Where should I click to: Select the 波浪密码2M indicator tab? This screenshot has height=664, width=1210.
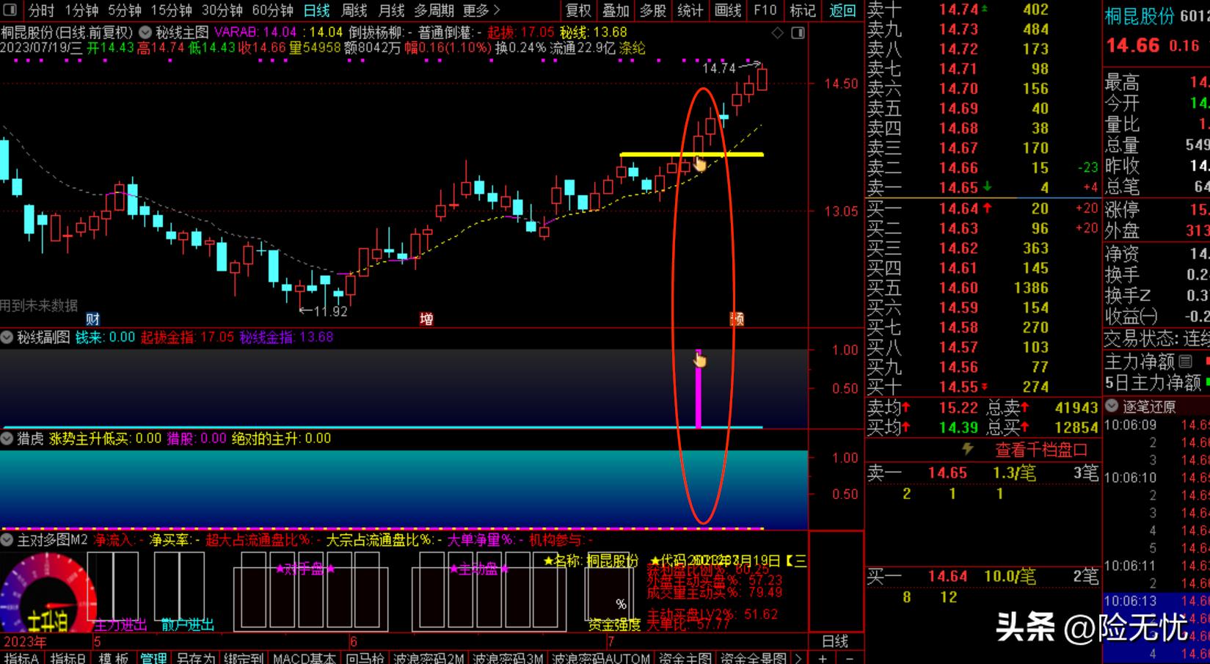tap(429, 658)
